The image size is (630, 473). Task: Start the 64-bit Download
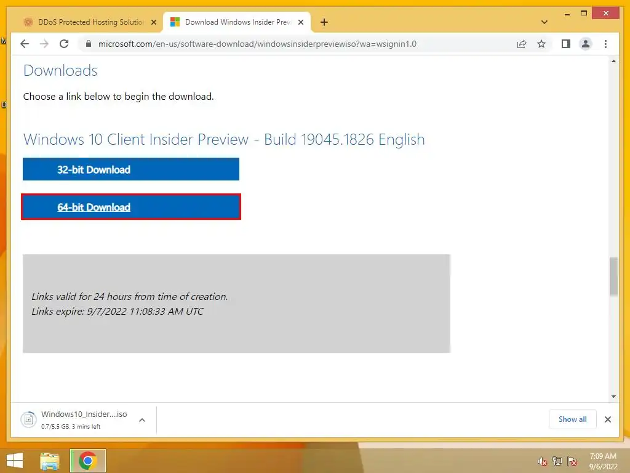click(x=131, y=207)
